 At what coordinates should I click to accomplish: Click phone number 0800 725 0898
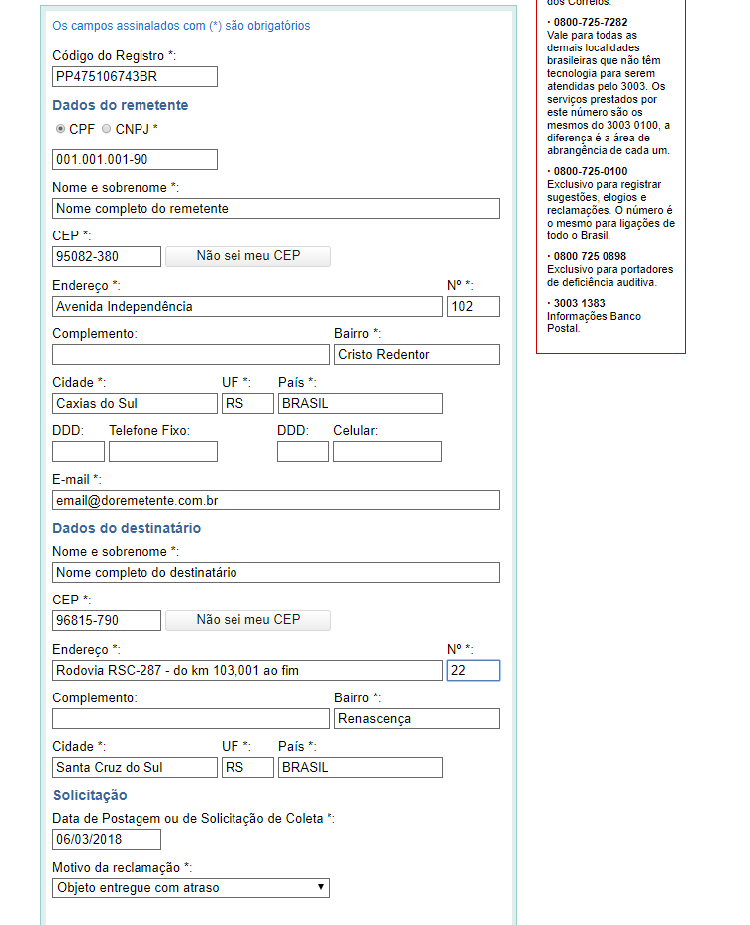(x=590, y=256)
